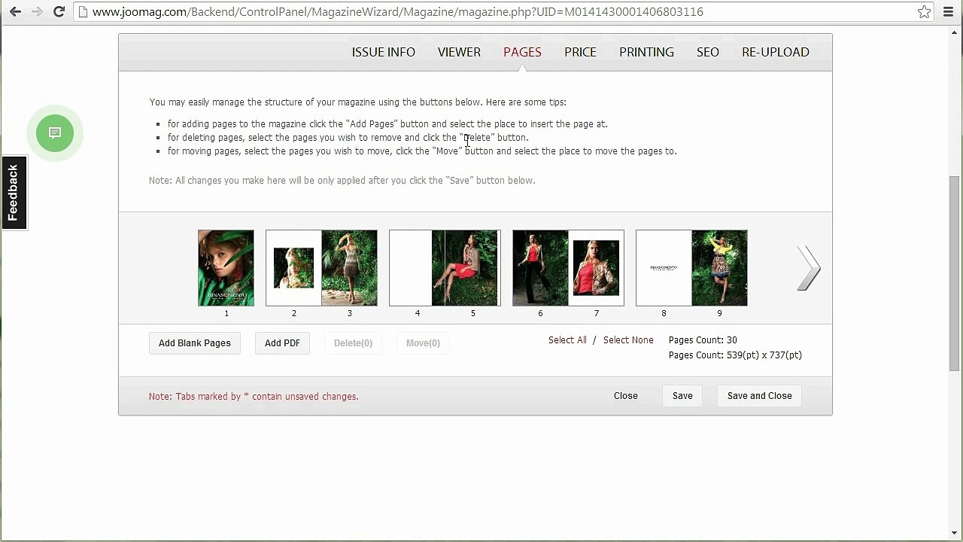Open the green chat bubble icon
963x542 pixels.
(x=55, y=133)
